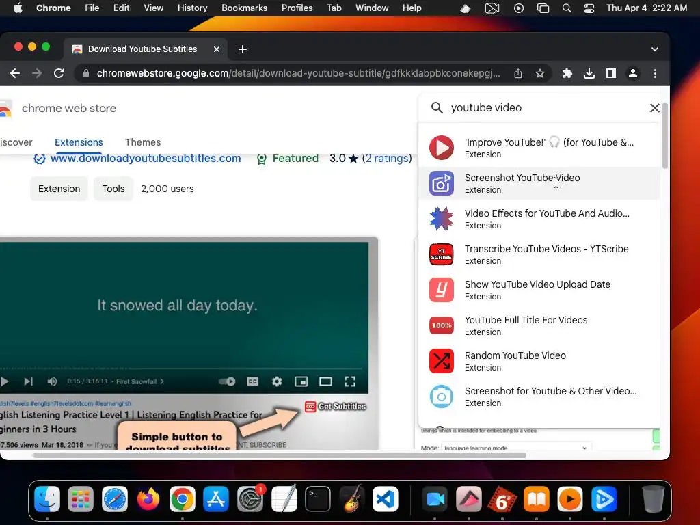This screenshot has width=700, height=525.
Task: Open Chrome's three-dot menu
Action: (655, 73)
